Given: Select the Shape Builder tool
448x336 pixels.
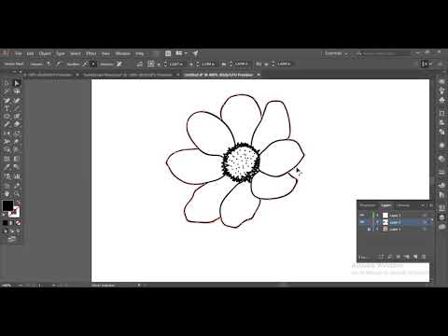Looking at the screenshot, I should pyautogui.click(x=7, y=149).
